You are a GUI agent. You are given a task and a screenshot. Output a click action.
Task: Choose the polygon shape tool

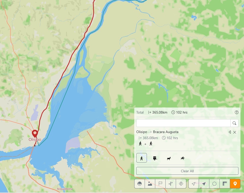pyautogui.click(x=214, y=184)
